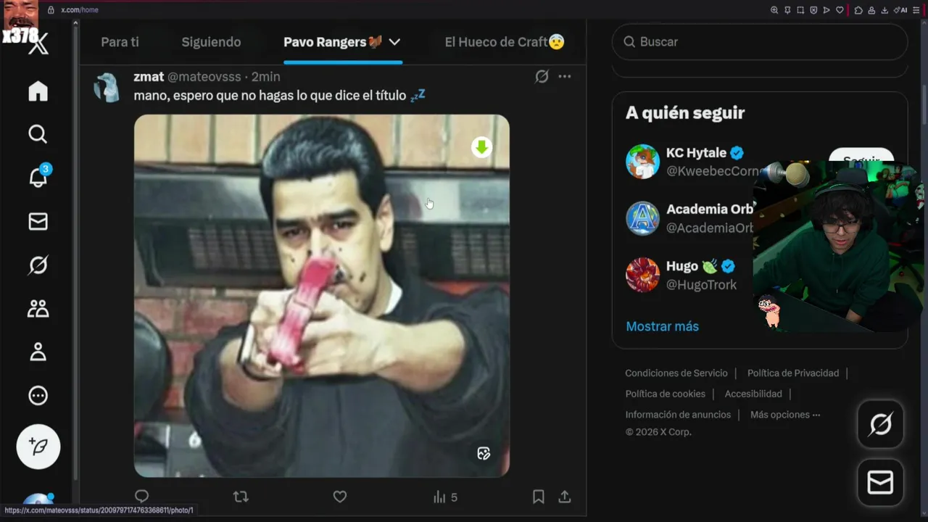Compose a new post with feather button
The image size is (928, 522).
coord(38,447)
